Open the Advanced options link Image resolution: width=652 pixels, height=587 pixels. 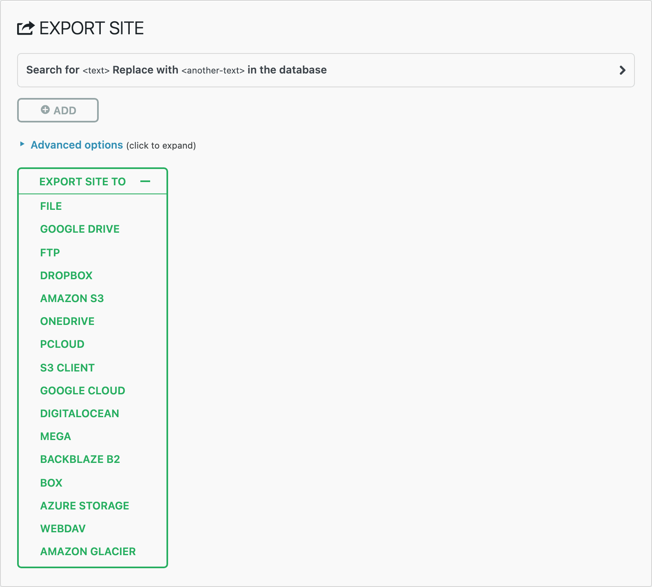coord(77,145)
